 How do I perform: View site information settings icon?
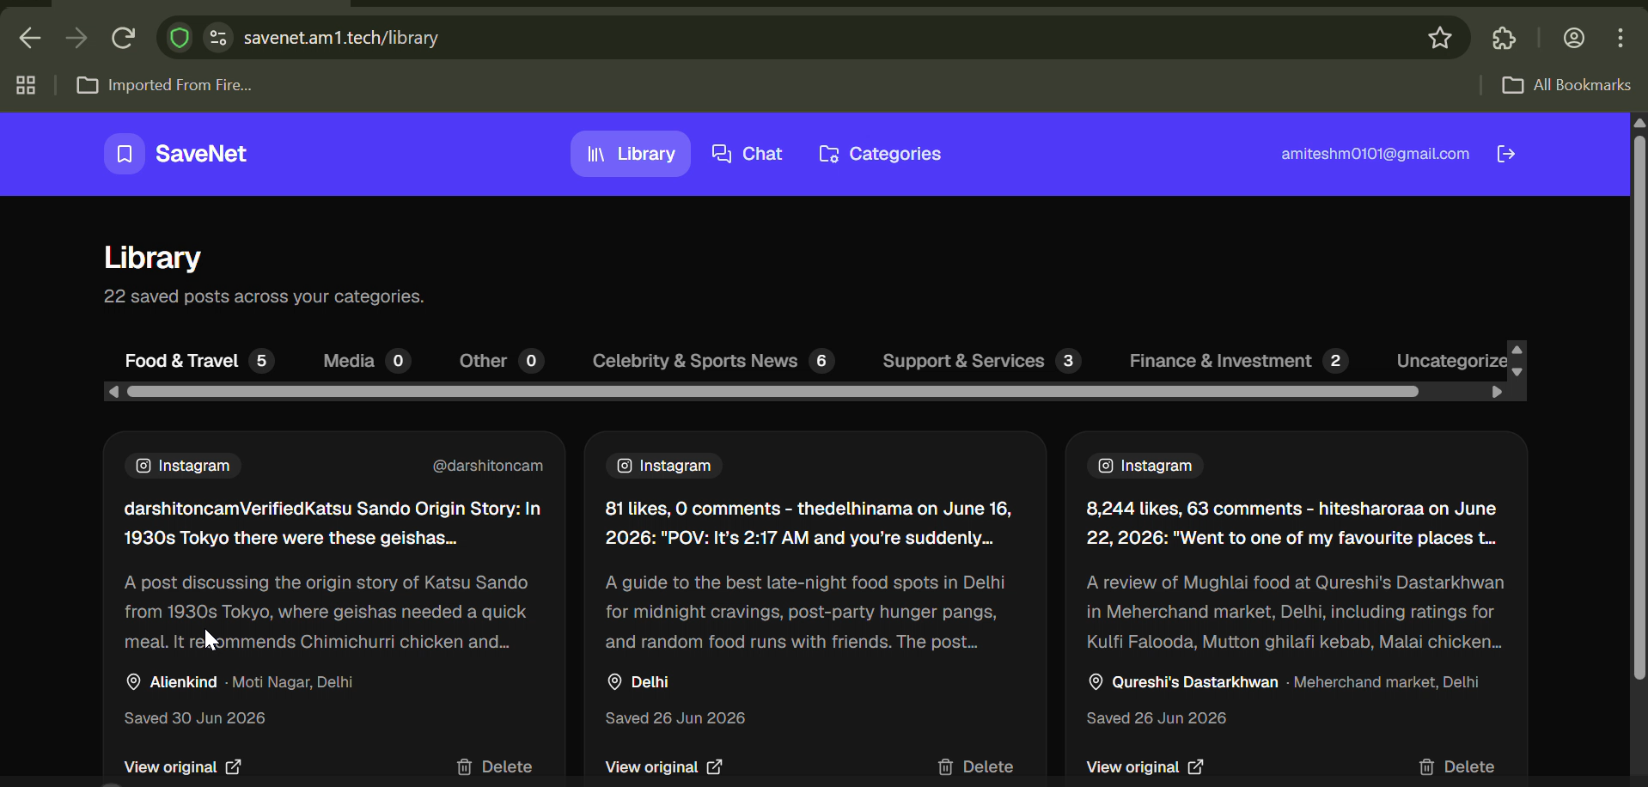click(218, 38)
